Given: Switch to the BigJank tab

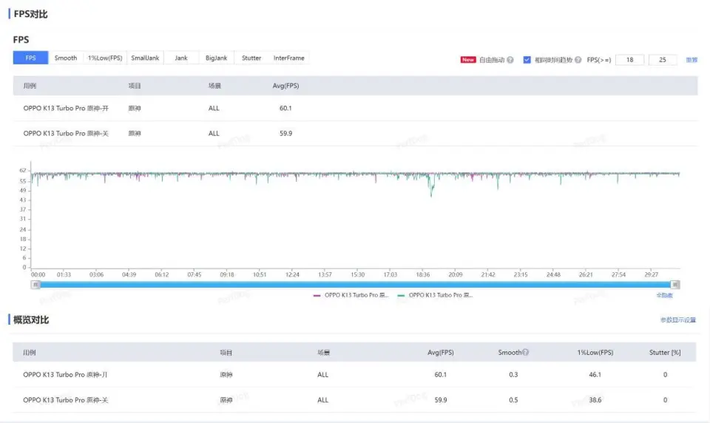Looking at the screenshot, I should pyautogui.click(x=217, y=58).
